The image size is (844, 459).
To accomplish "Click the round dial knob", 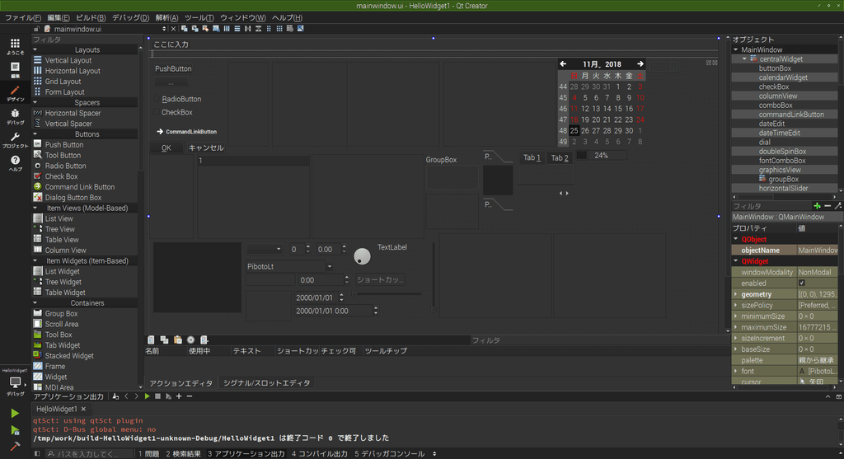I will [x=363, y=256].
